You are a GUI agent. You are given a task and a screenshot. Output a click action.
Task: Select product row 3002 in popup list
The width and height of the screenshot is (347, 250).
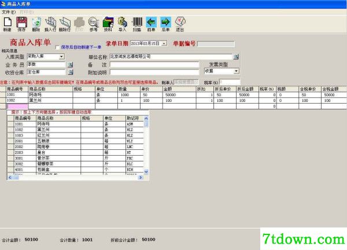tap(75, 164)
